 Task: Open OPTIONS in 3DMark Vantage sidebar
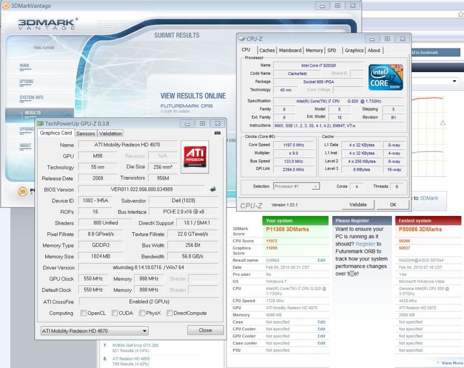pyautogui.click(x=26, y=82)
